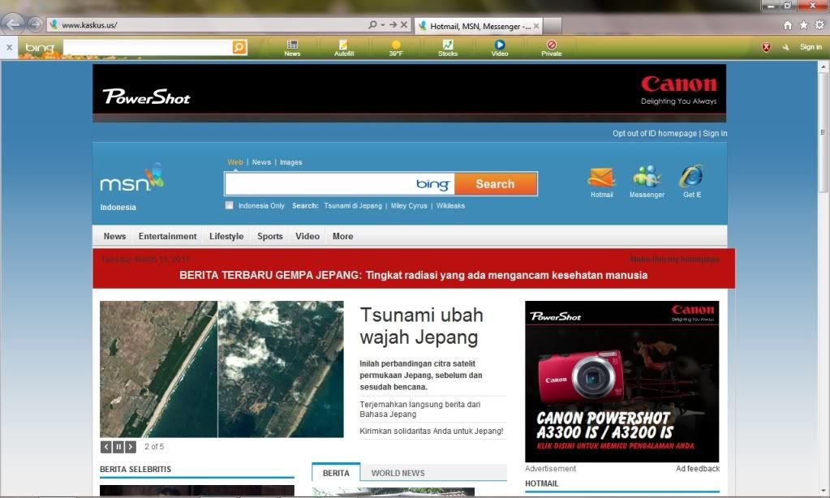Image resolution: width=830 pixels, height=498 pixels.
Task: Close the Bing toolbar with its X
Action: click(9, 47)
